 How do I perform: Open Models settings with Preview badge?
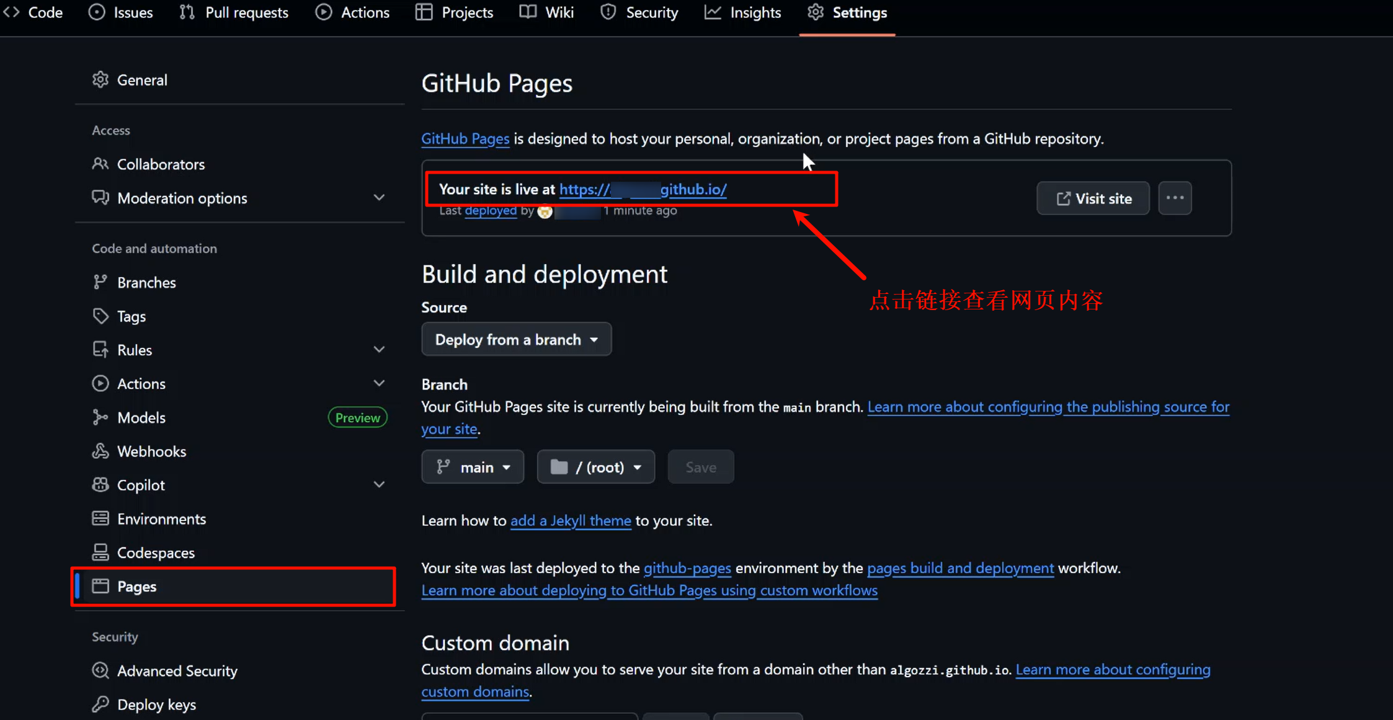point(239,417)
